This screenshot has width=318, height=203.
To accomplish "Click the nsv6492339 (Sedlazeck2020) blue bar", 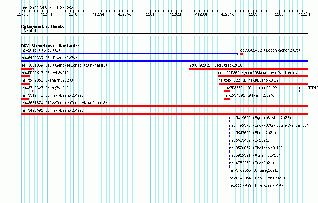I will [x=164, y=61].
